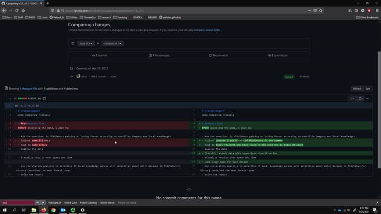Open the Firefox library icon
Image resolution: width=381 pixels, height=214 pixels.
tap(350, 10)
